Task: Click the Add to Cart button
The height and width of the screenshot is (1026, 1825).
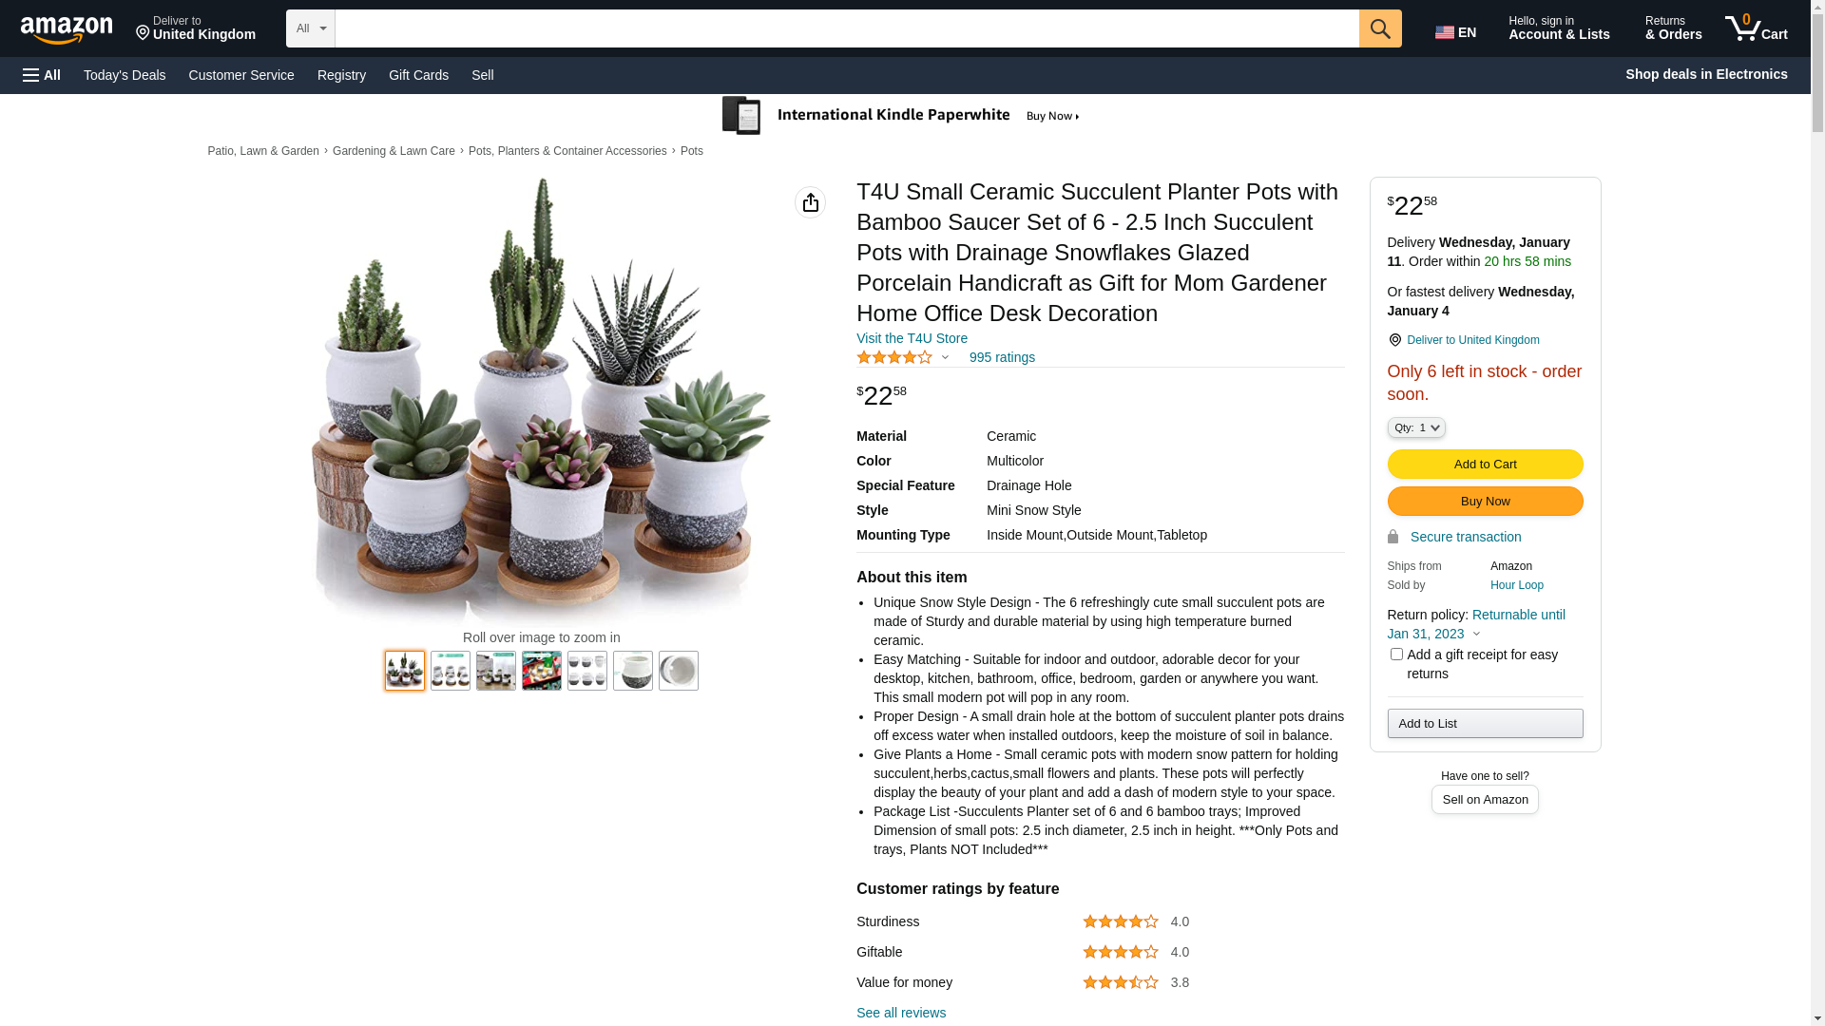Action: click(1485, 465)
